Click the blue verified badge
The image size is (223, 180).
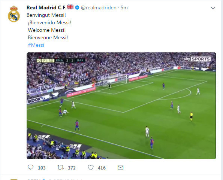tap(77, 7)
